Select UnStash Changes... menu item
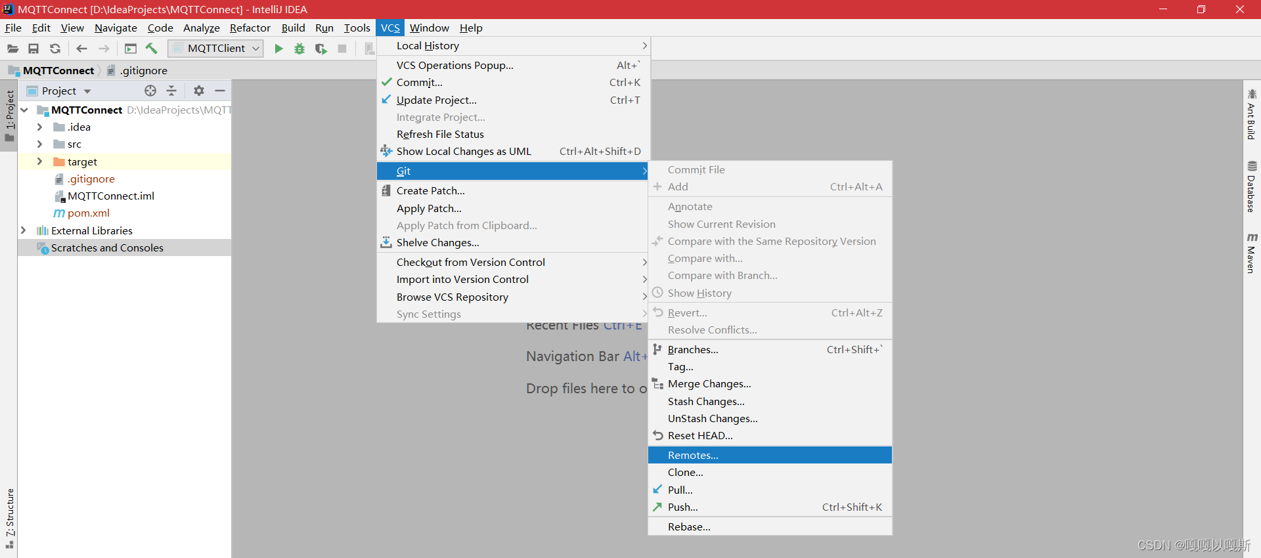The image size is (1261, 558). click(x=770, y=418)
